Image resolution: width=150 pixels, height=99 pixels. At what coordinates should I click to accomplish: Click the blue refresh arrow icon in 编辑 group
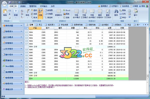129,17
